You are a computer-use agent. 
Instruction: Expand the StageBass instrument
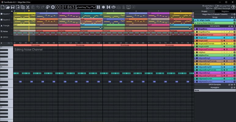click(x=195, y=29)
